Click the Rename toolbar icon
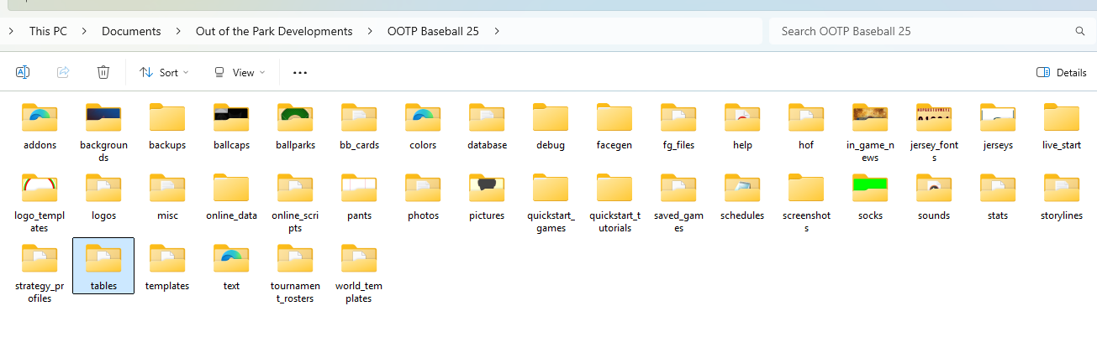This screenshot has height=337, width=1097. pos(23,72)
